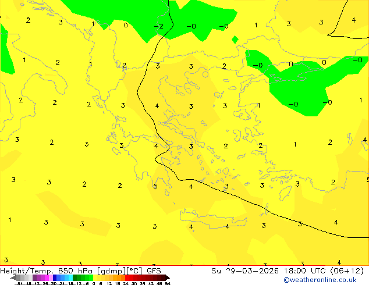Open the weatheronline.co.uk copyright link
Image resolution: width=369 pixels, height=285 pixels.
click(320, 280)
